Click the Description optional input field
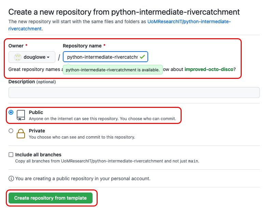This screenshot has height=213, width=268. tap(134, 93)
